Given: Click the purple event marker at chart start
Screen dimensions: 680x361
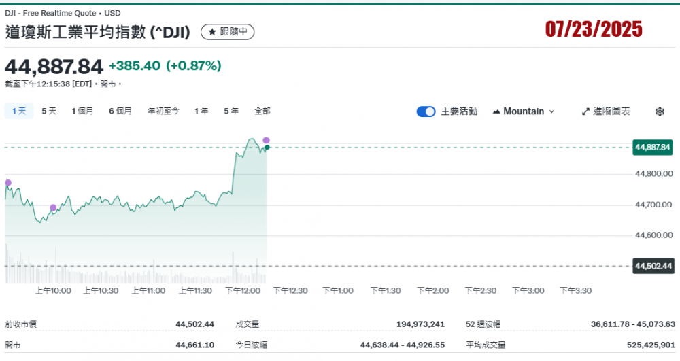Looking at the screenshot, I should click(x=8, y=182).
